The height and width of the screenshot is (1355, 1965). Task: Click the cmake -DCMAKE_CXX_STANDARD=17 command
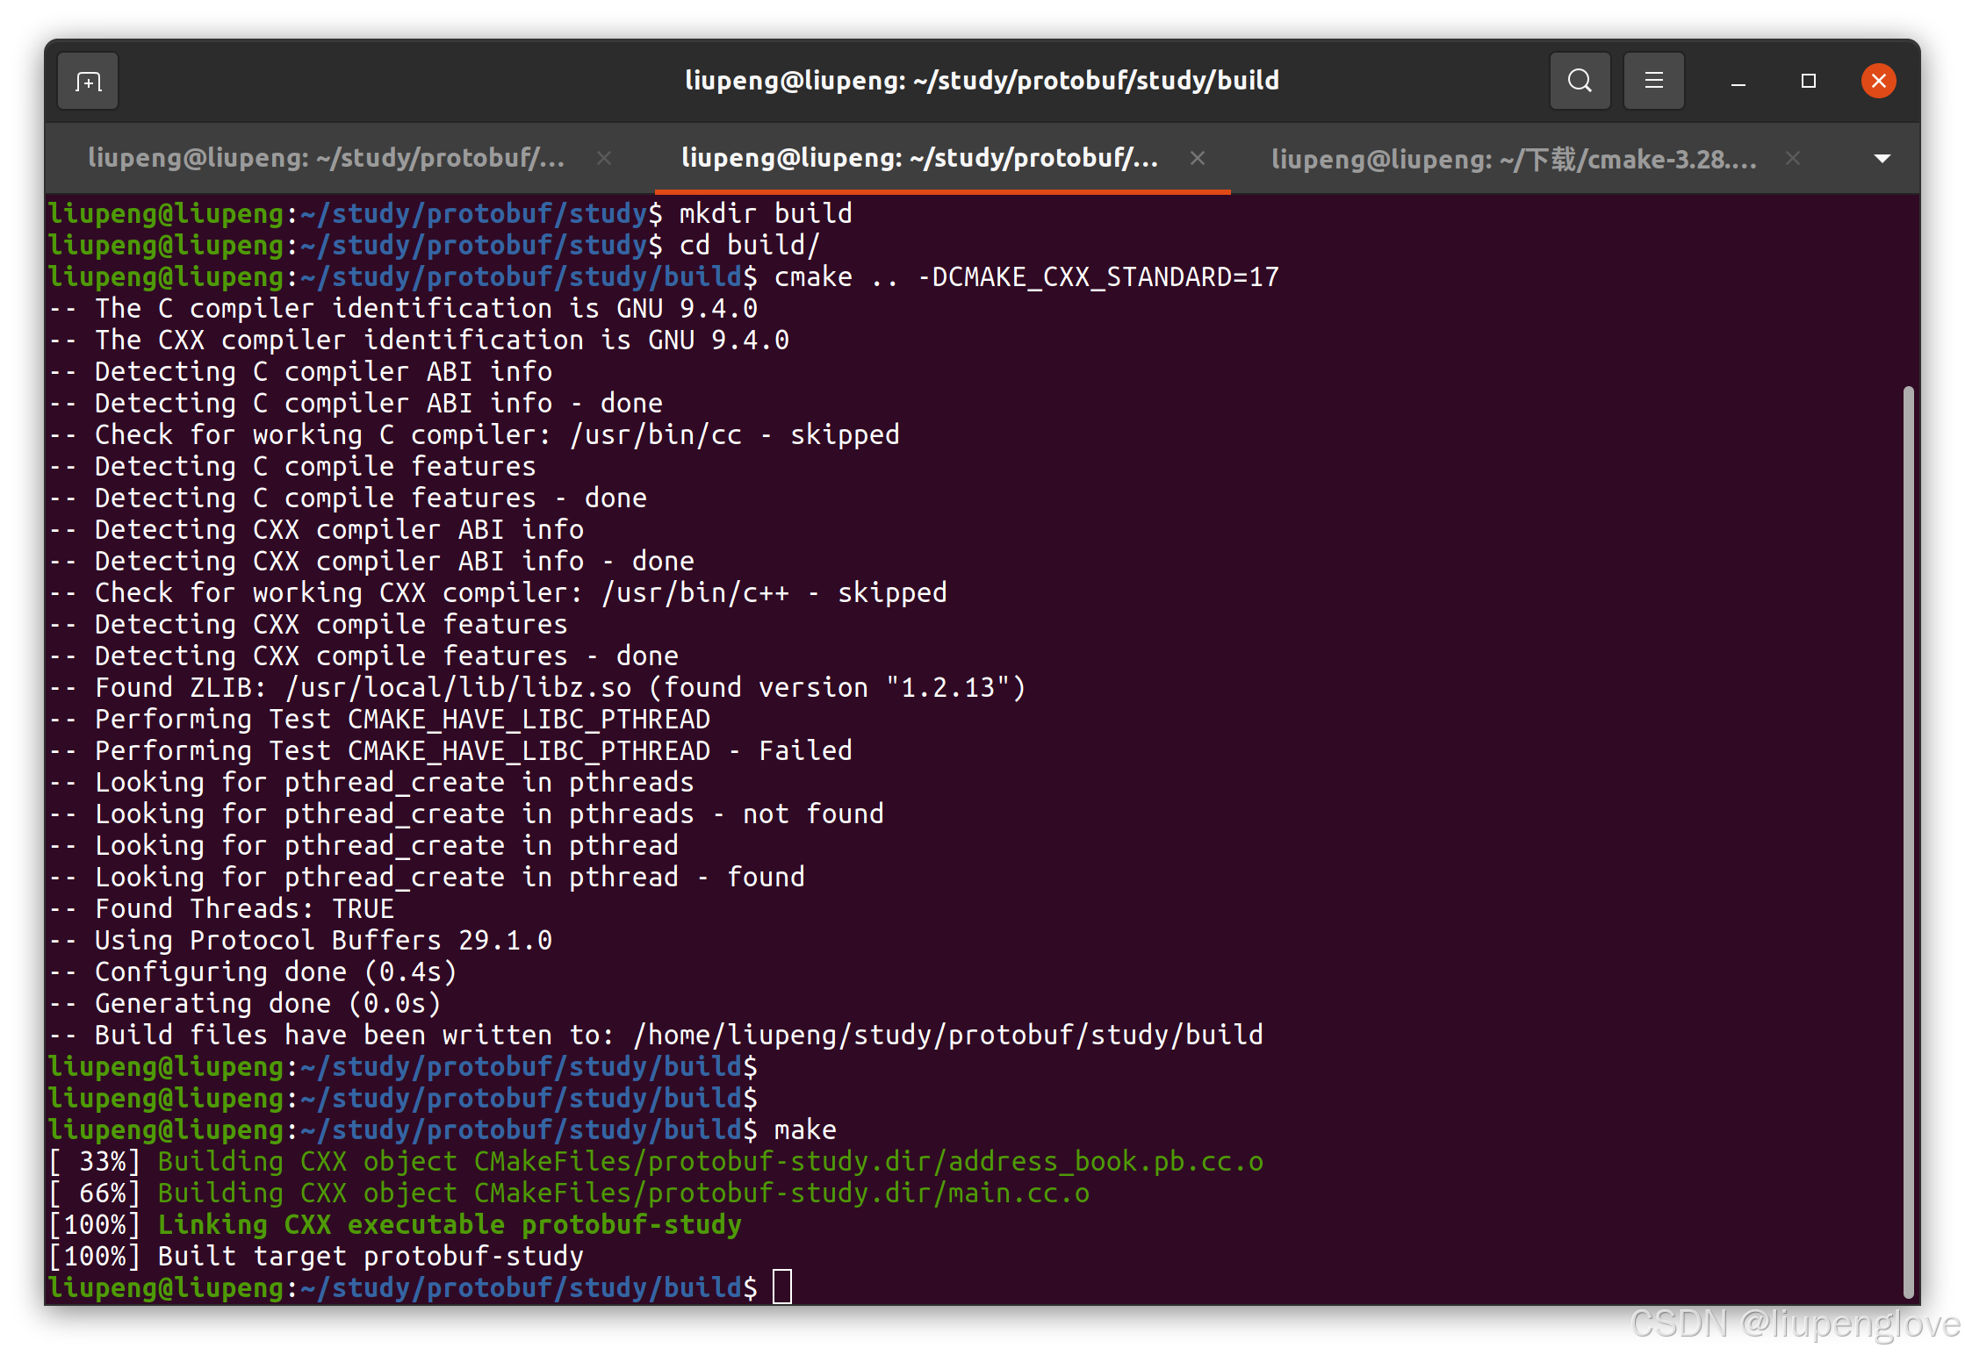pyautogui.click(x=664, y=276)
